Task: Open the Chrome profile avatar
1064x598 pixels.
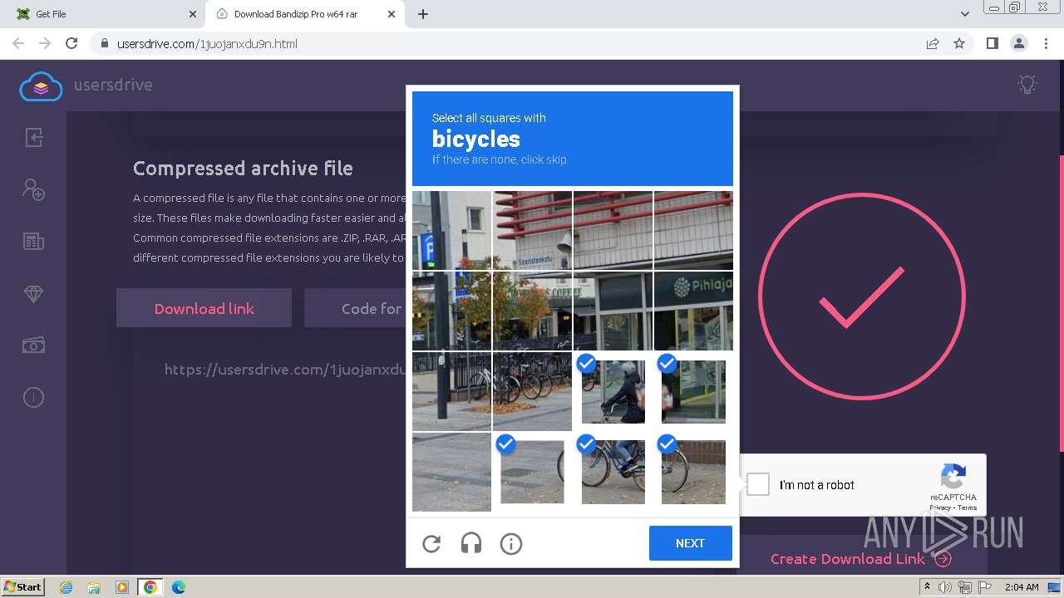Action: click(1018, 43)
